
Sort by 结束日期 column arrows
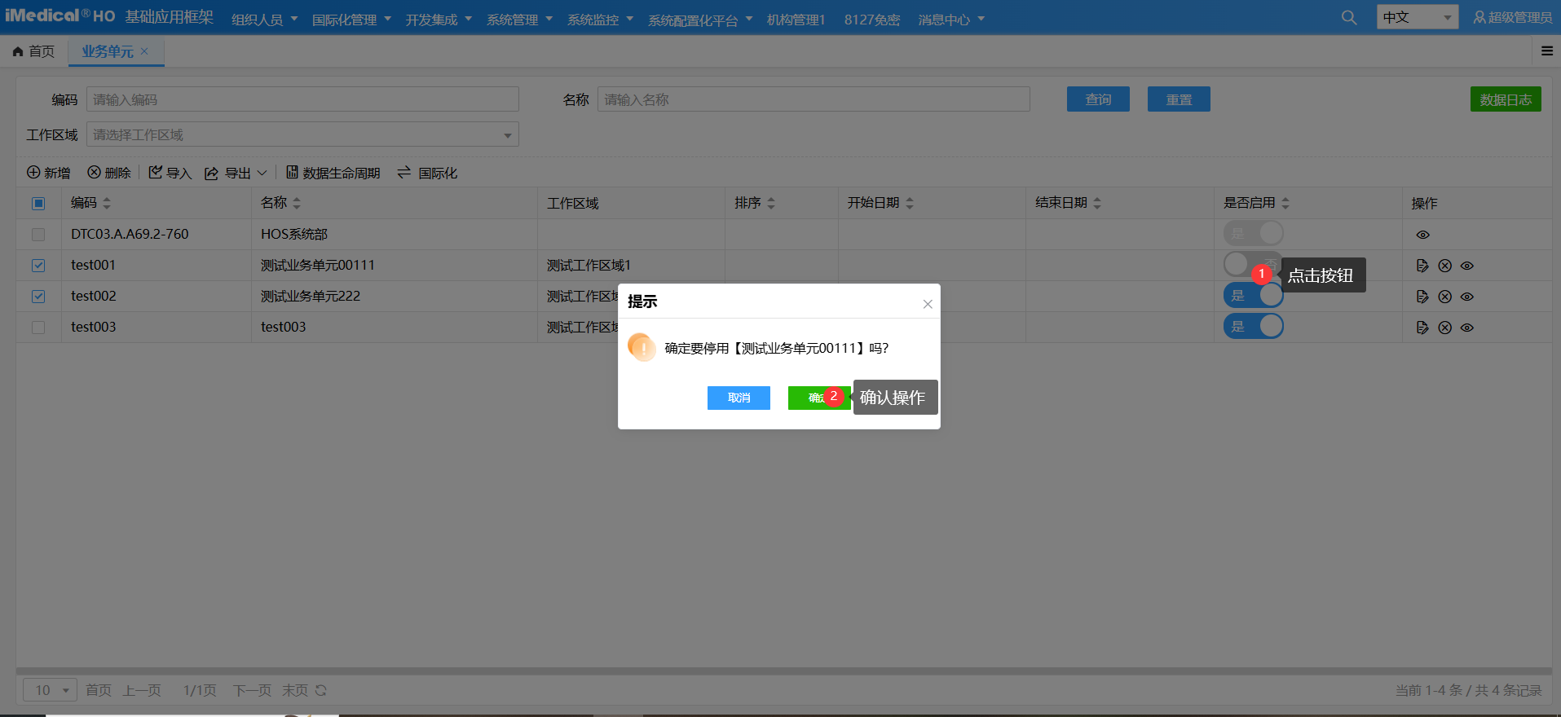point(1097,203)
